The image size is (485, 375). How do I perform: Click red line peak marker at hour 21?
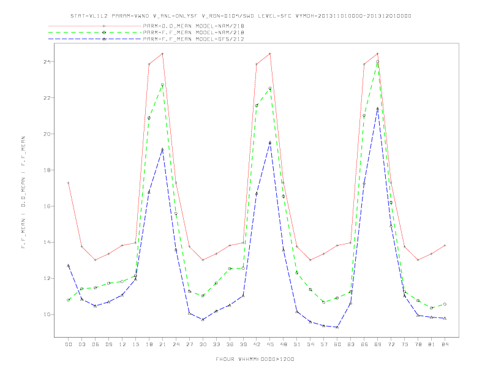pos(162,54)
